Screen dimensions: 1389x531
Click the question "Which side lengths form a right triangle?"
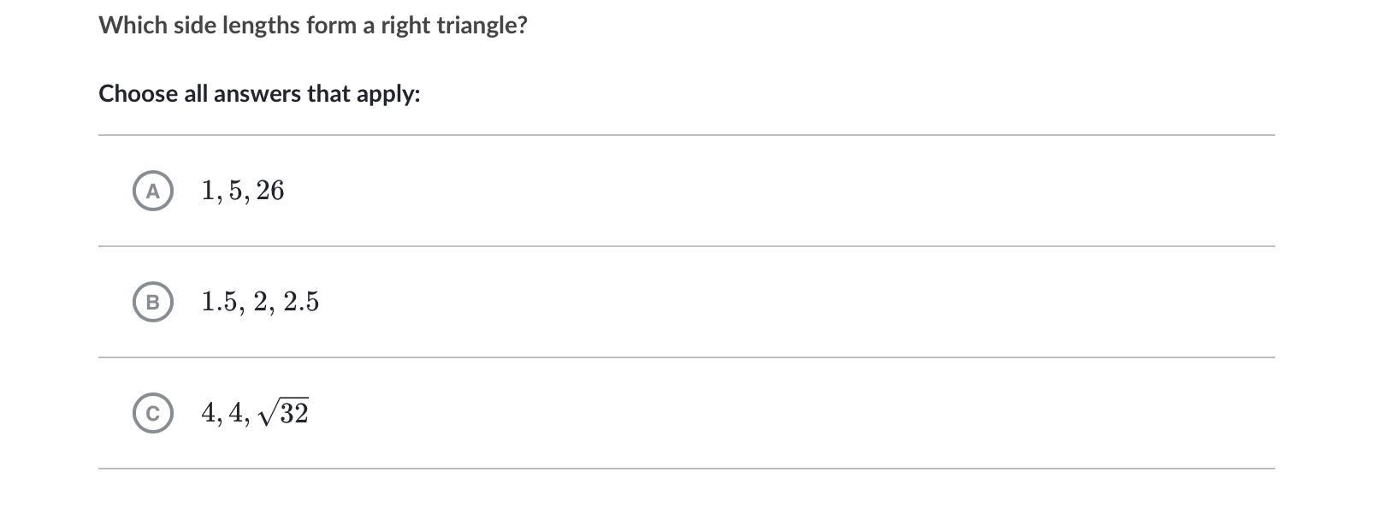coord(313,26)
